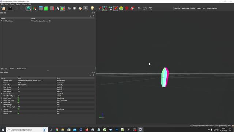Open the Render menu
Viewport: 234px width, 132px height.
(12, 4)
